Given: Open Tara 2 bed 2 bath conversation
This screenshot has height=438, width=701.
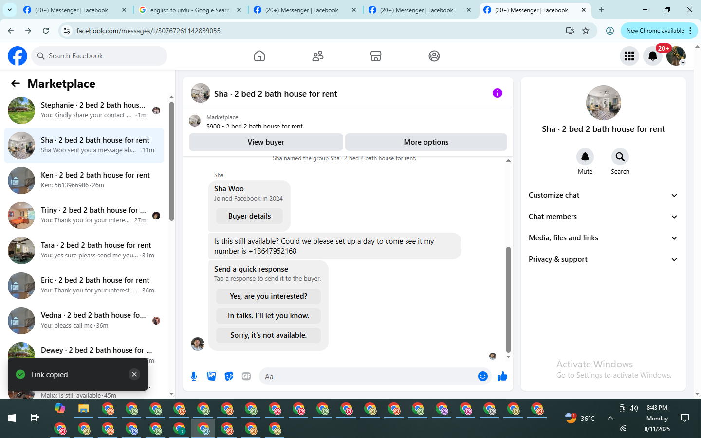Looking at the screenshot, I should (x=84, y=251).
